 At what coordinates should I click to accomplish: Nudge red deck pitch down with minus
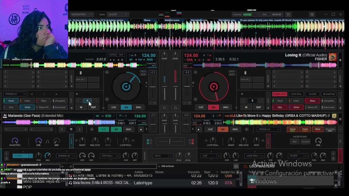(185, 103)
